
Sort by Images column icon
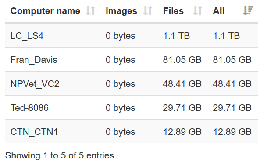148,11
